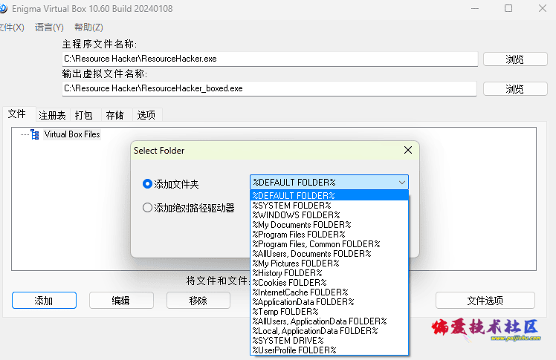This screenshot has width=556, height=360.
Task: Close the Select Folder dialog
Action: coord(408,150)
